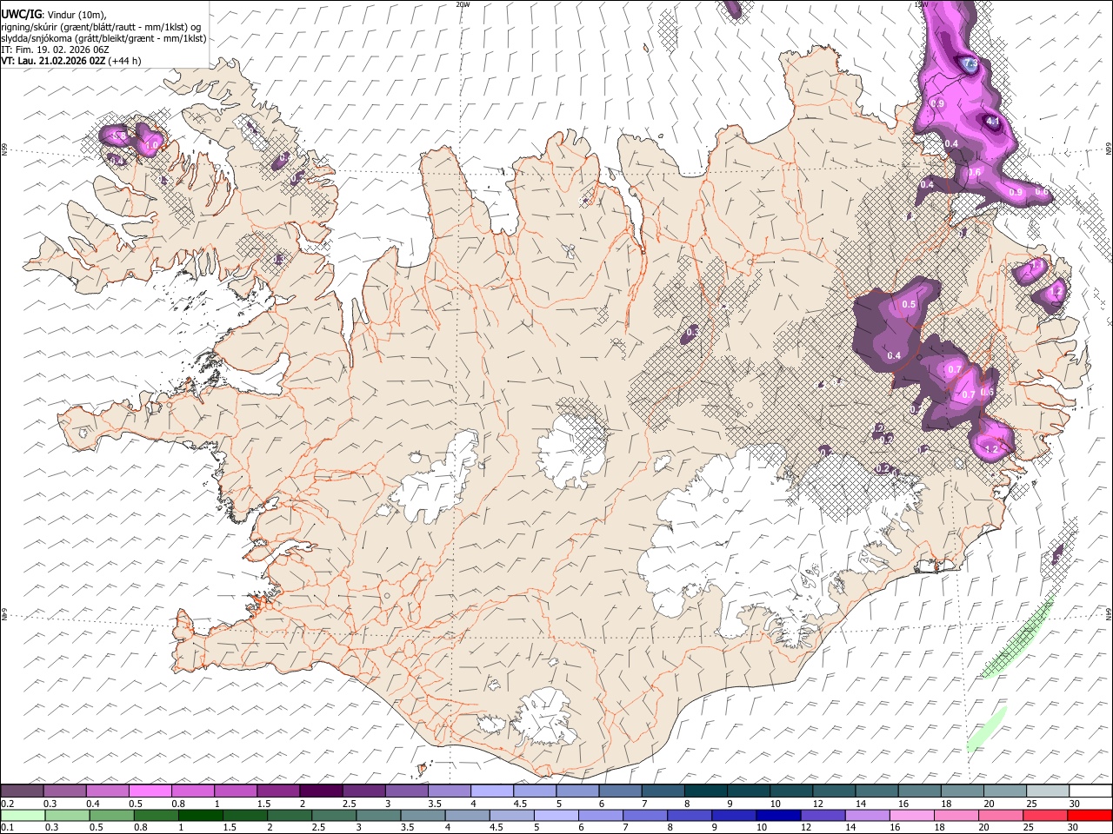Click lower legend swatch between 18 and 20
Viewport: 1113px width, 834px height.
pyautogui.click(x=956, y=816)
